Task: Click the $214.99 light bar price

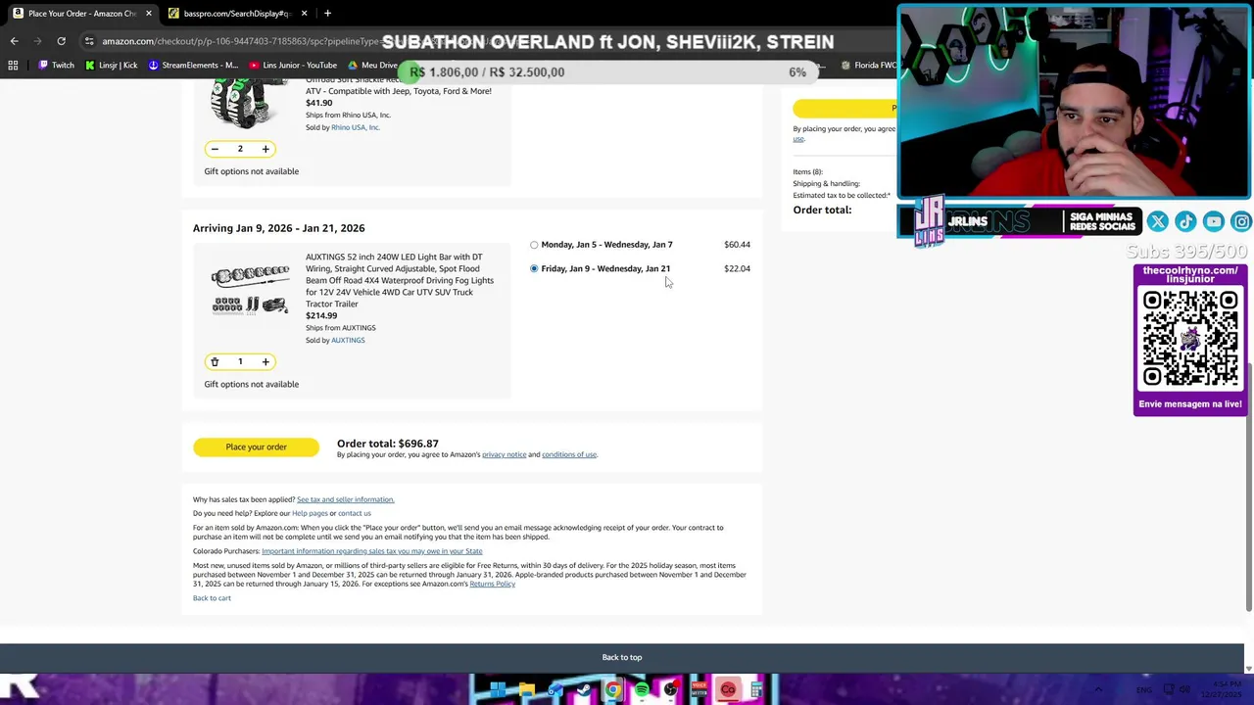Action: [x=321, y=316]
